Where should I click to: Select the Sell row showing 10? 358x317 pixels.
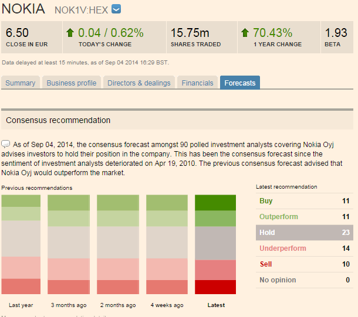(x=305, y=264)
